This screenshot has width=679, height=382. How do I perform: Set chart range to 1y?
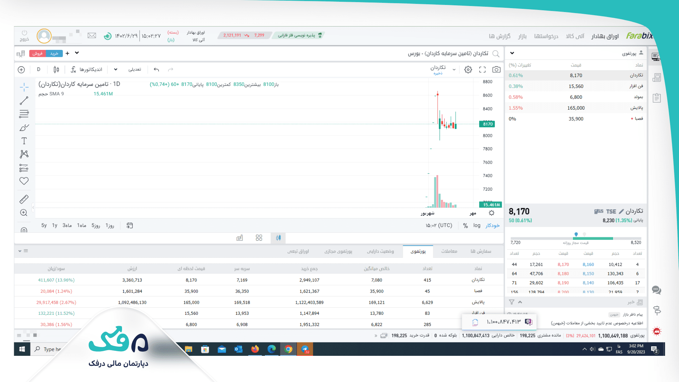coord(55,225)
